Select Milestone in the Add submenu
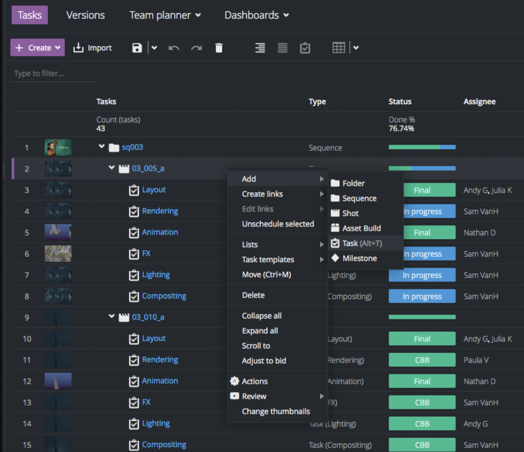524x452 pixels. pyautogui.click(x=359, y=258)
